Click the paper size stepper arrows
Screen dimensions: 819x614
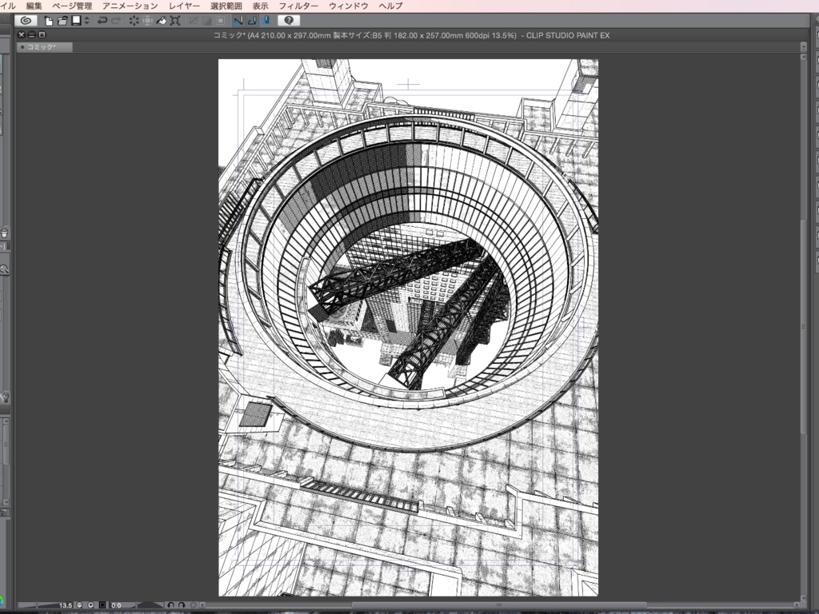click(x=85, y=21)
